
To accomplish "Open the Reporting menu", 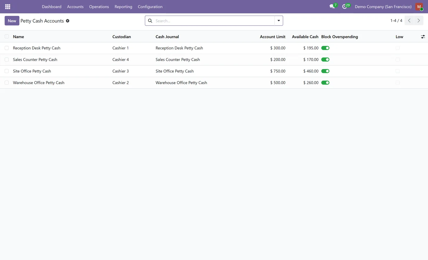I will pos(124,7).
